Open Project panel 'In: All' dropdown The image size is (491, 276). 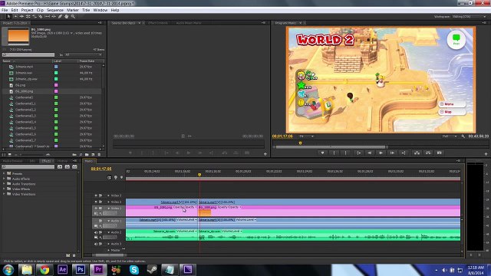(84, 54)
